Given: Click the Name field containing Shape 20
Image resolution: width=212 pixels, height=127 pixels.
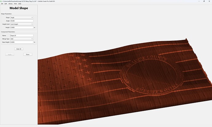Looking at the screenshot, I should point(22,36).
